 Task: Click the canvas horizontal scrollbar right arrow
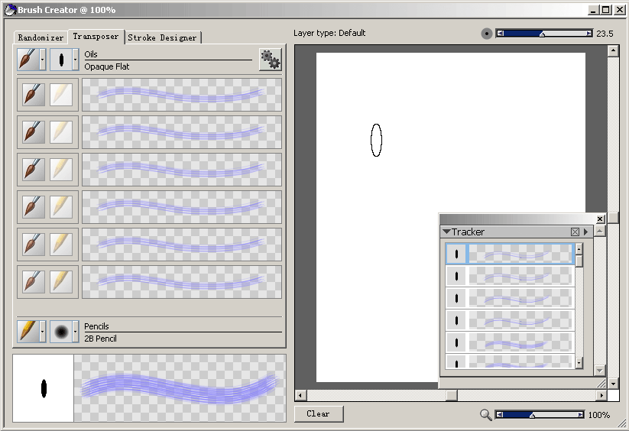coord(601,396)
